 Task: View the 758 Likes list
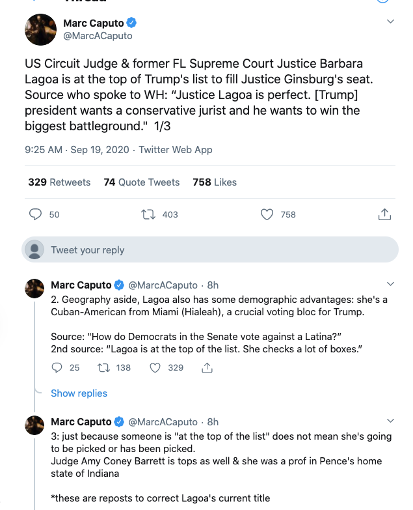[x=215, y=182]
